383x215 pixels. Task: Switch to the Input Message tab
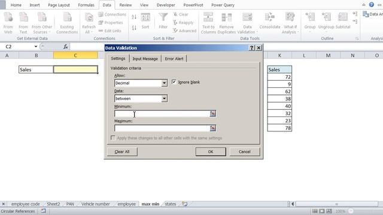[145, 59]
